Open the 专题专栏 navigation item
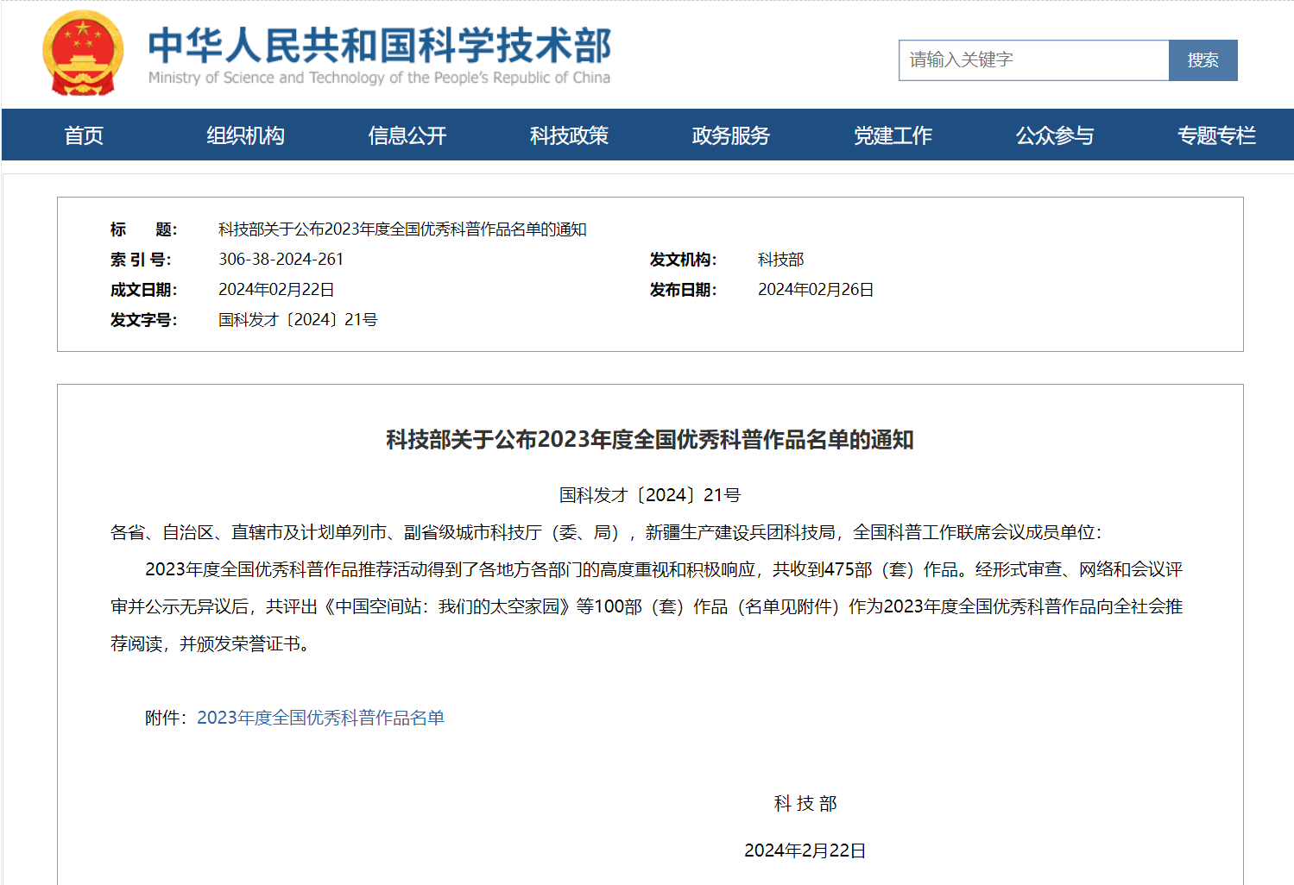Screen dimensions: 1294x885 (x=1216, y=135)
